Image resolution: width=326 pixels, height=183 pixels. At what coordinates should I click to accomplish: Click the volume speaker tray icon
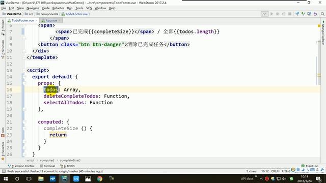click(284, 178)
